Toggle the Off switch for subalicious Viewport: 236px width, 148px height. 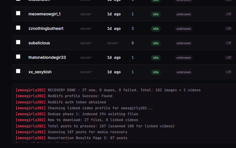[x=228, y=43]
